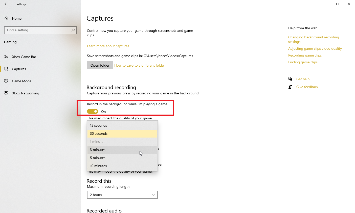The image size is (355, 213).
Task: Go back using the back arrow
Action: (6, 4)
